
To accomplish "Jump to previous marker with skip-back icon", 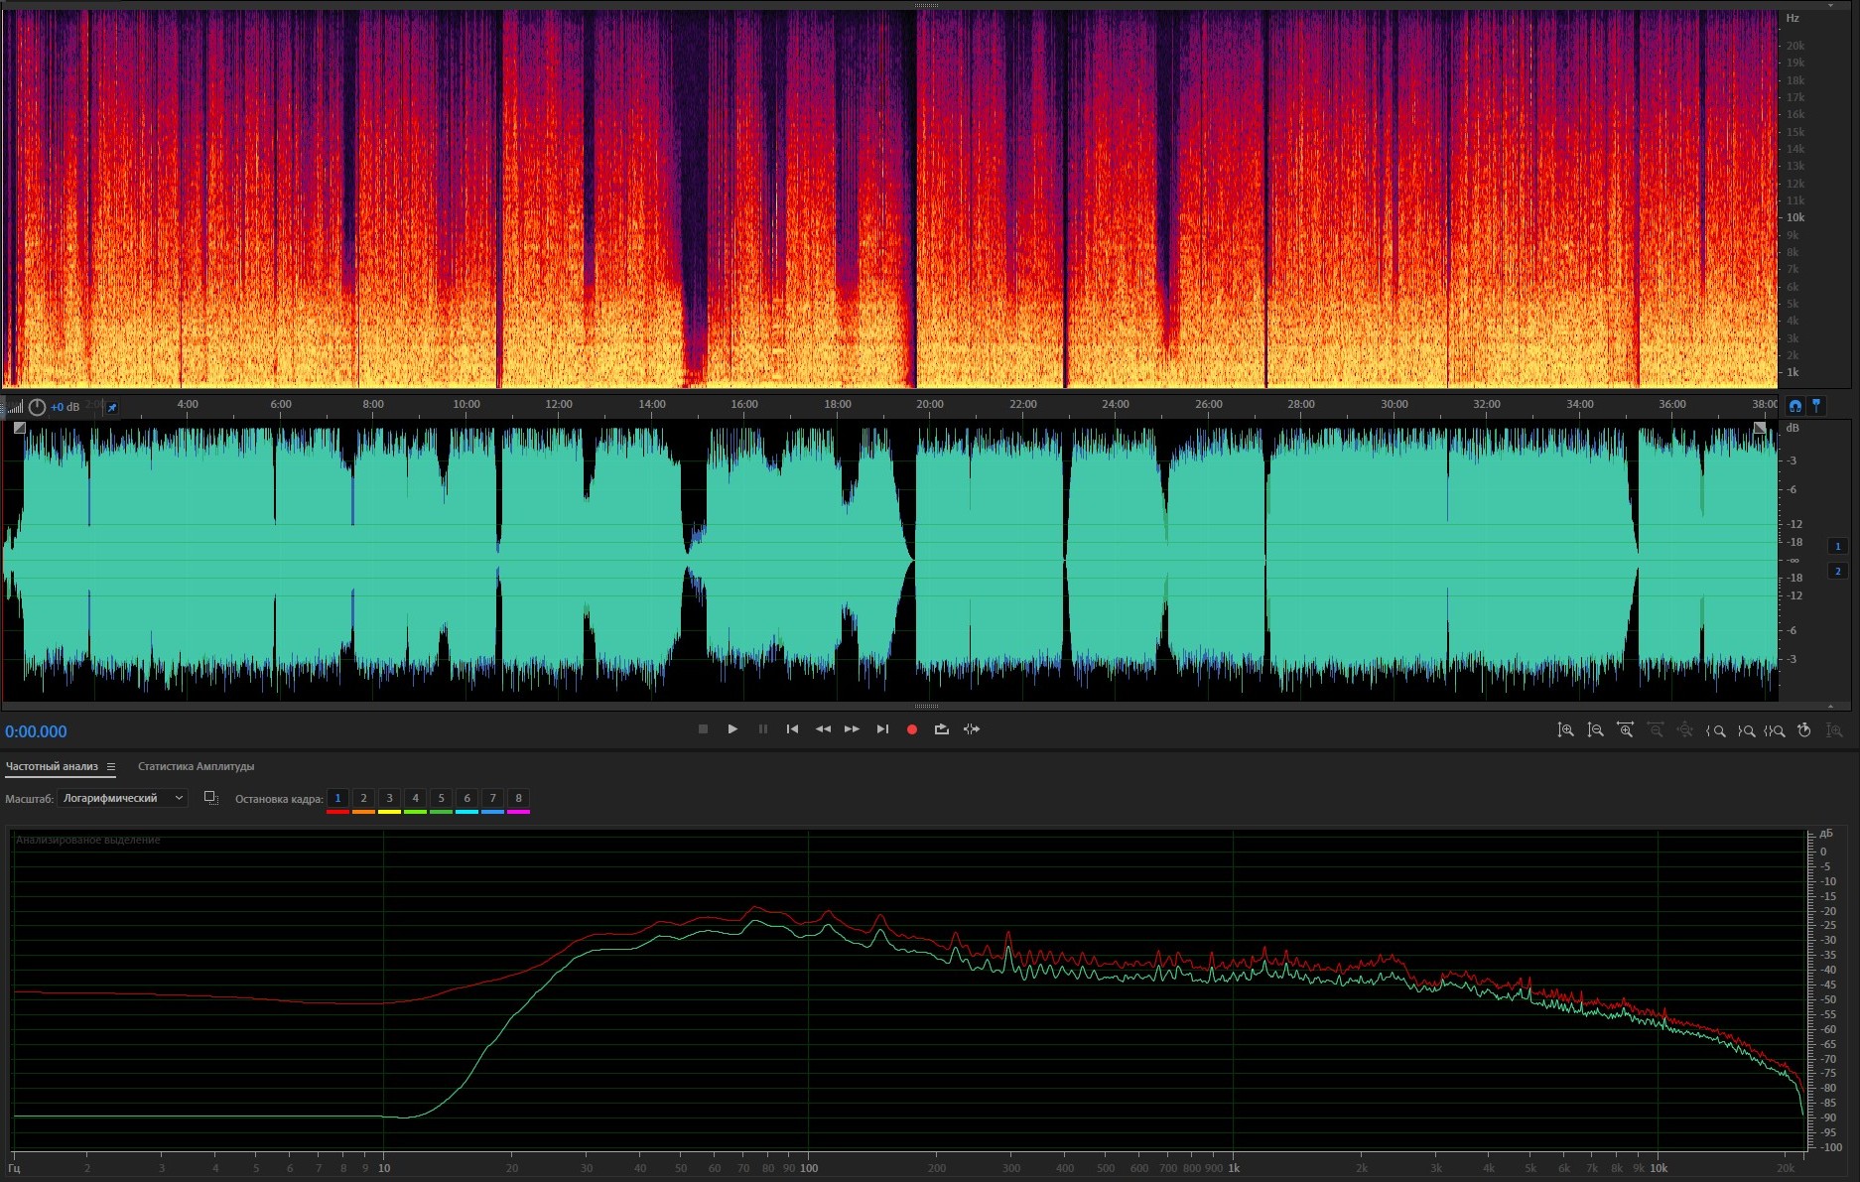I will coord(792,729).
